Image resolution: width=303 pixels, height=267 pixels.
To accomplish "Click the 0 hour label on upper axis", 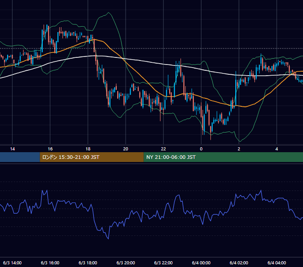I will point(201,149).
